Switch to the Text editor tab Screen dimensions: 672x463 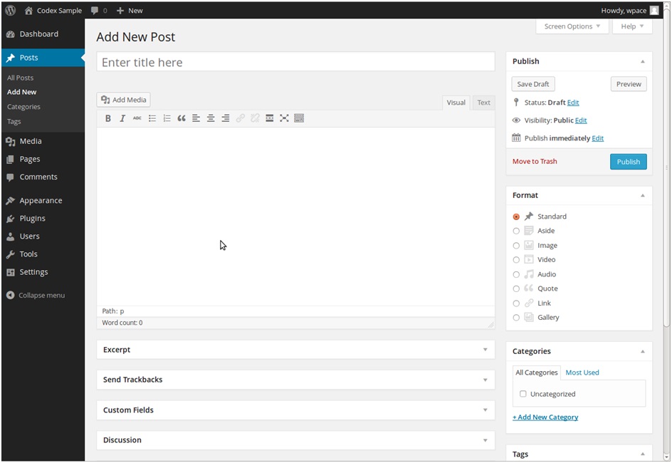coord(483,103)
